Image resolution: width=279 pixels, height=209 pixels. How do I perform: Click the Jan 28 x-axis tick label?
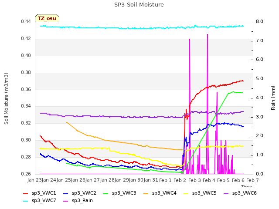tap(107, 180)
